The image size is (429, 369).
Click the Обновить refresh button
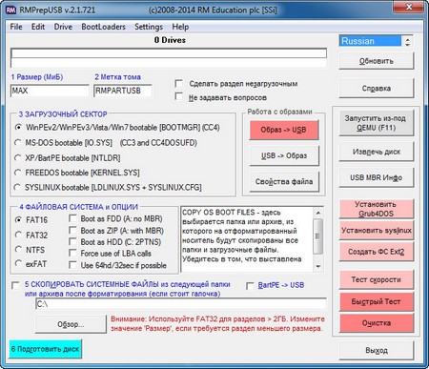coord(377,61)
